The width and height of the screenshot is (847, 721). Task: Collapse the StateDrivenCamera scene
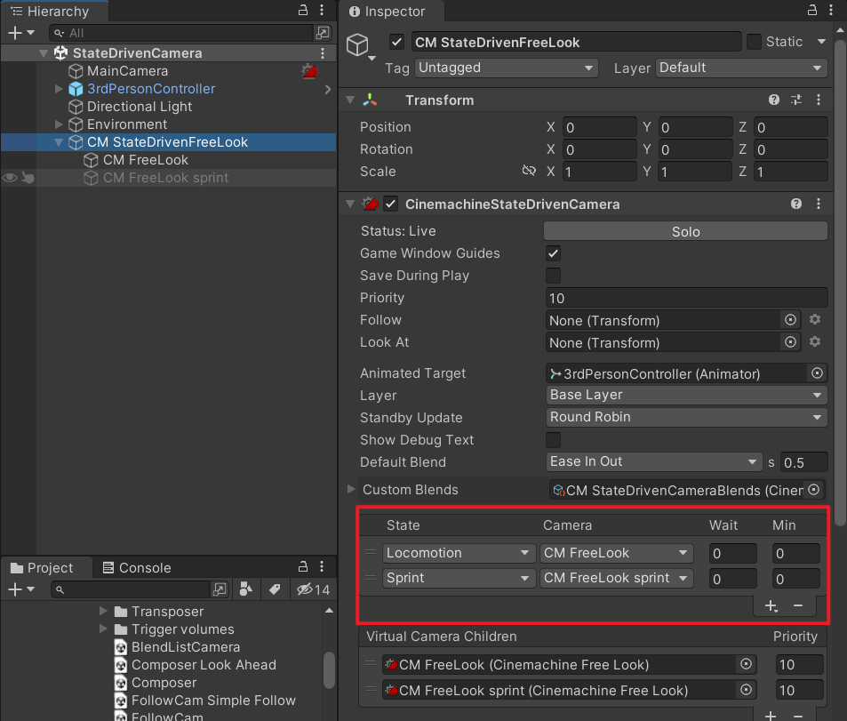click(x=44, y=53)
